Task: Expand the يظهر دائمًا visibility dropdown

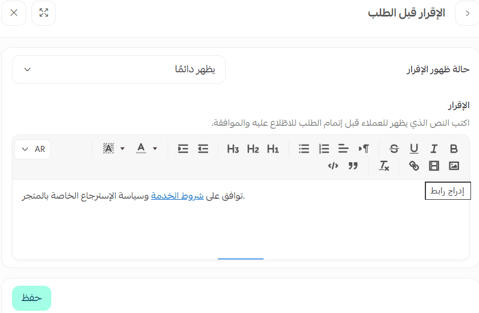Action: click(x=119, y=69)
